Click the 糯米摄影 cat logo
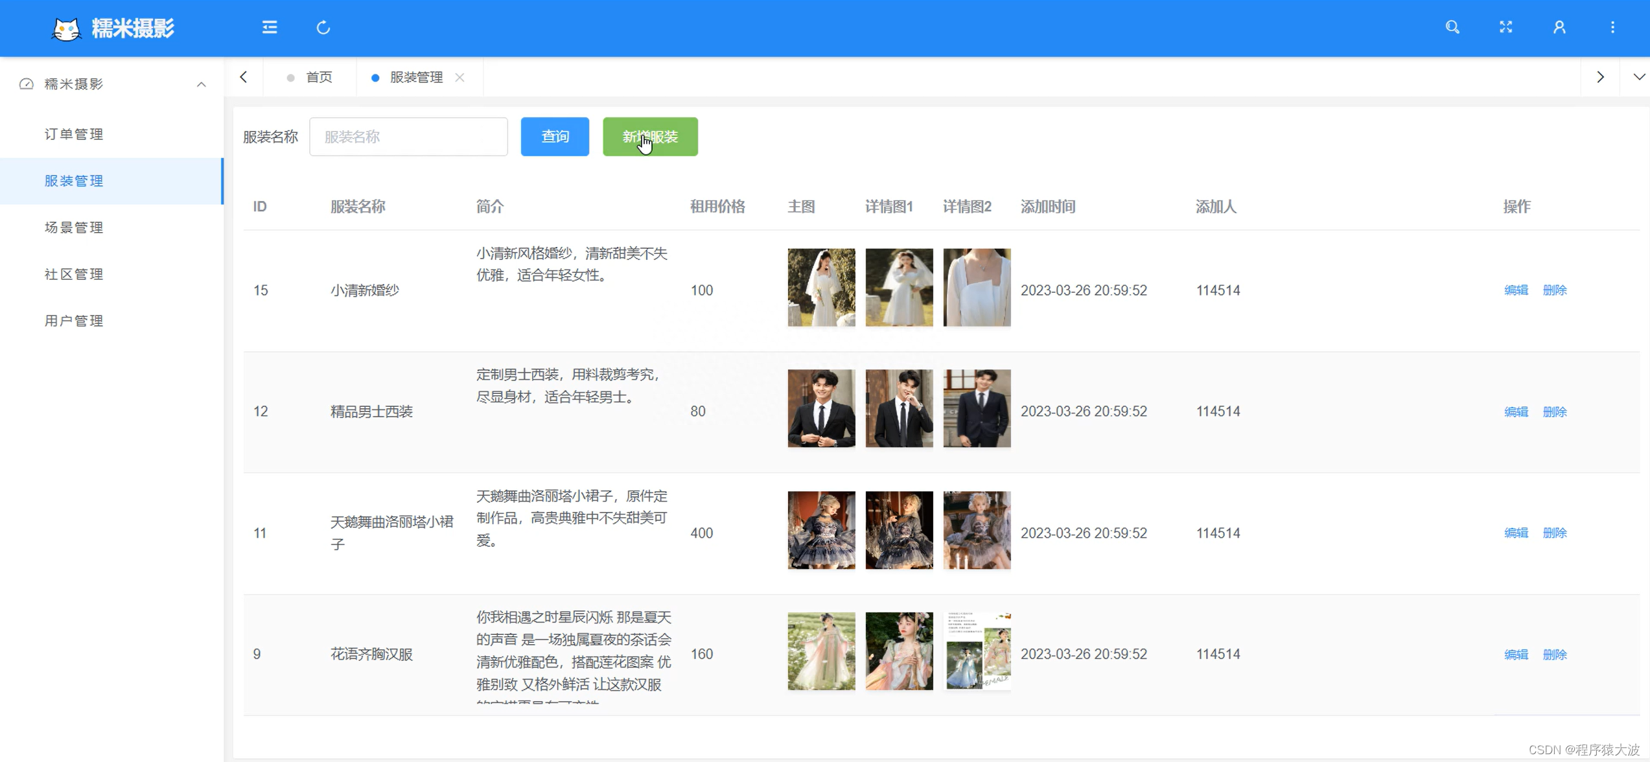This screenshot has width=1650, height=762. pyautogui.click(x=66, y=28)
